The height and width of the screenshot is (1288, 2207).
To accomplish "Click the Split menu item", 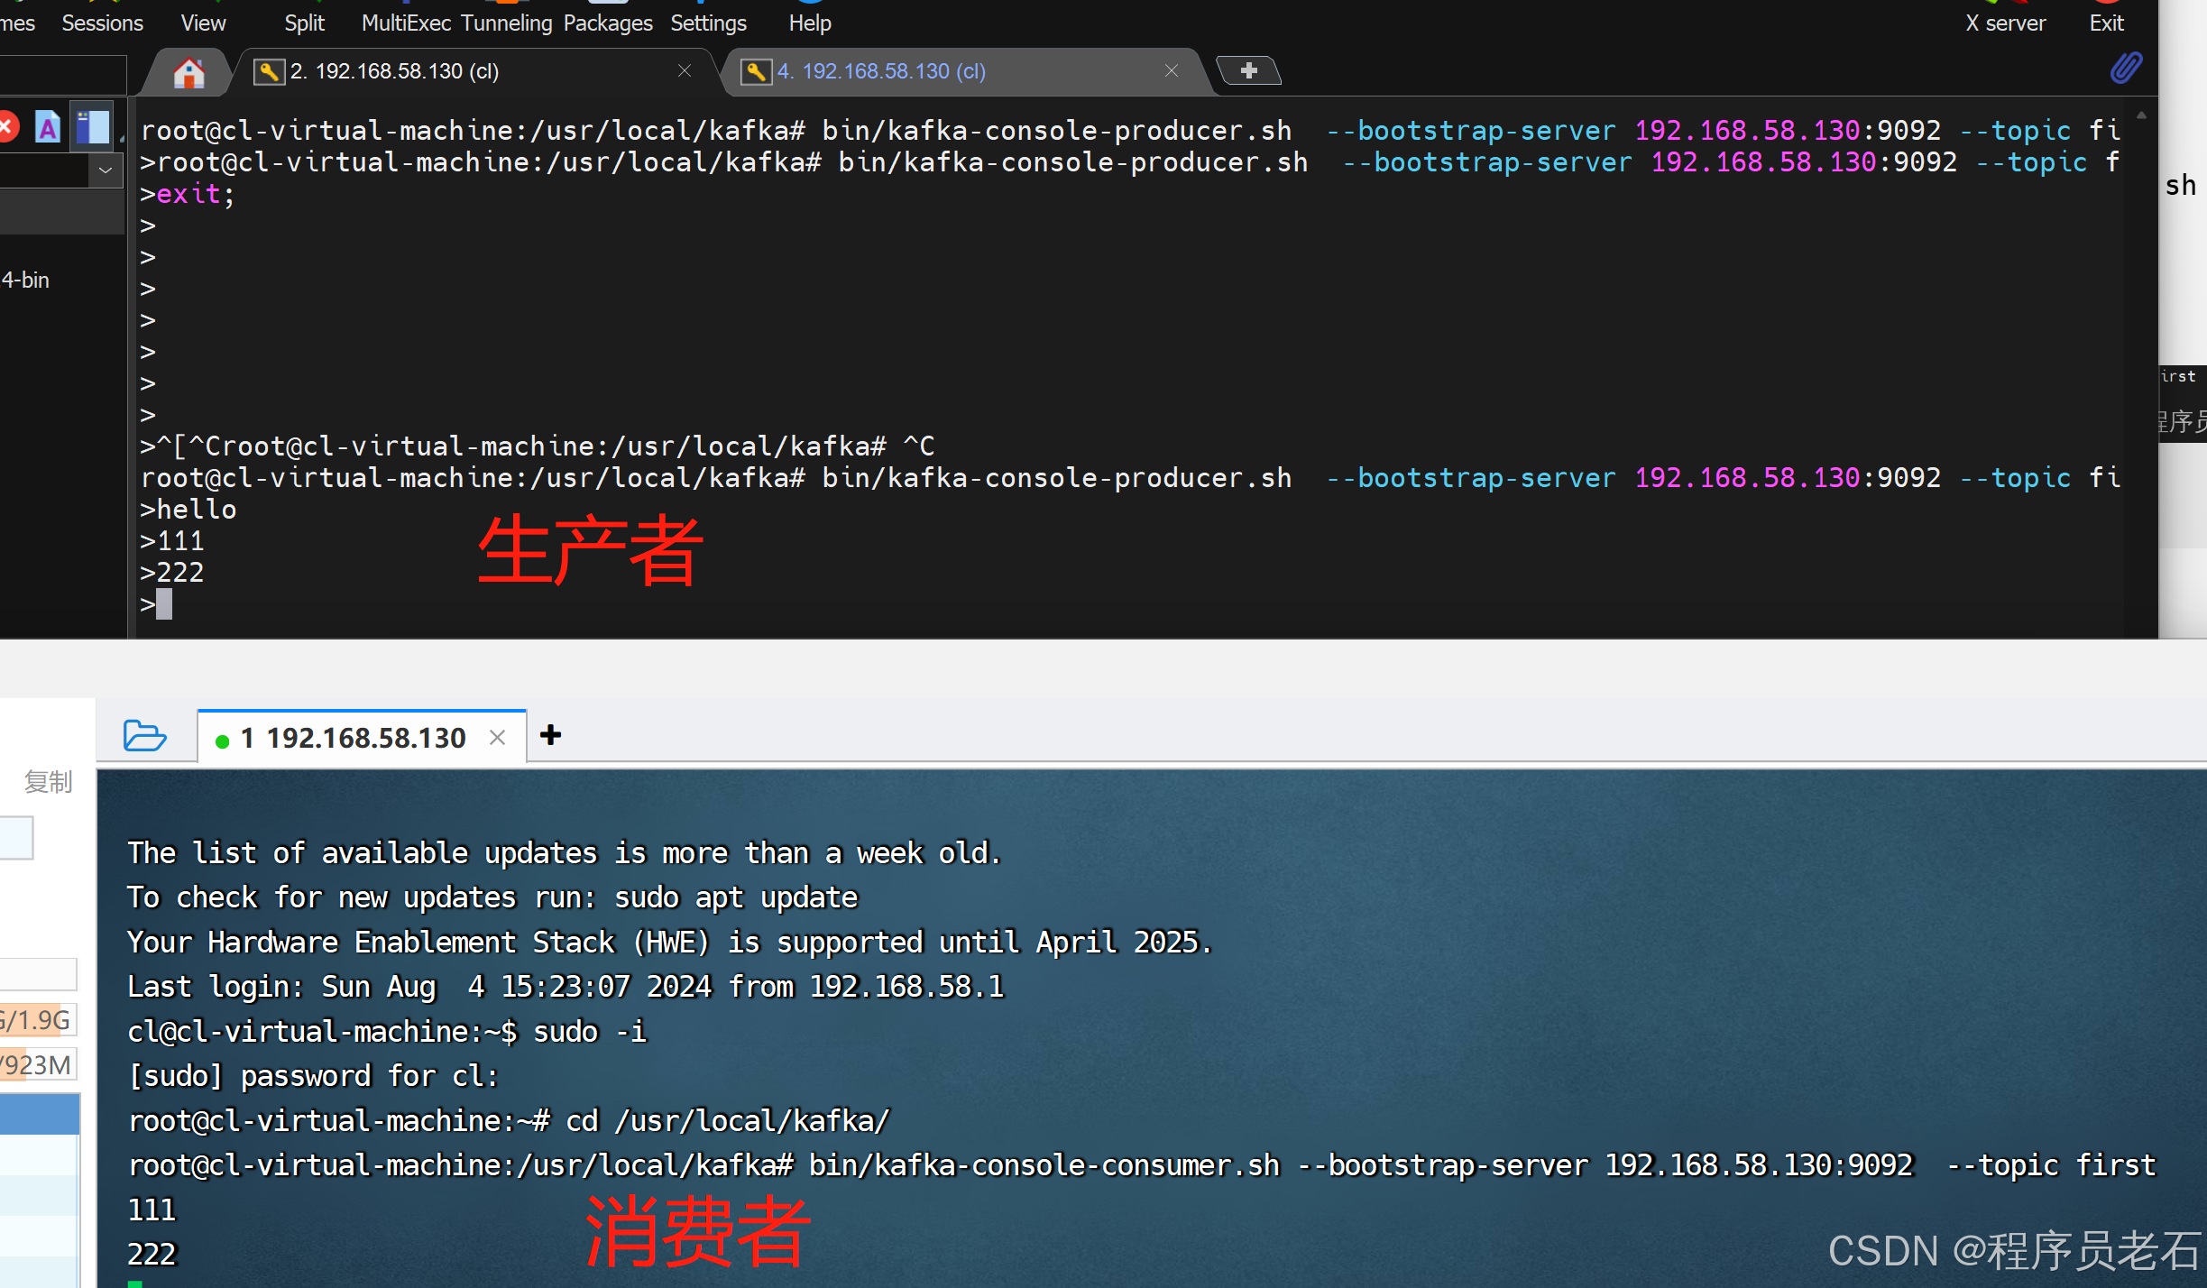I will coord(304,23).
